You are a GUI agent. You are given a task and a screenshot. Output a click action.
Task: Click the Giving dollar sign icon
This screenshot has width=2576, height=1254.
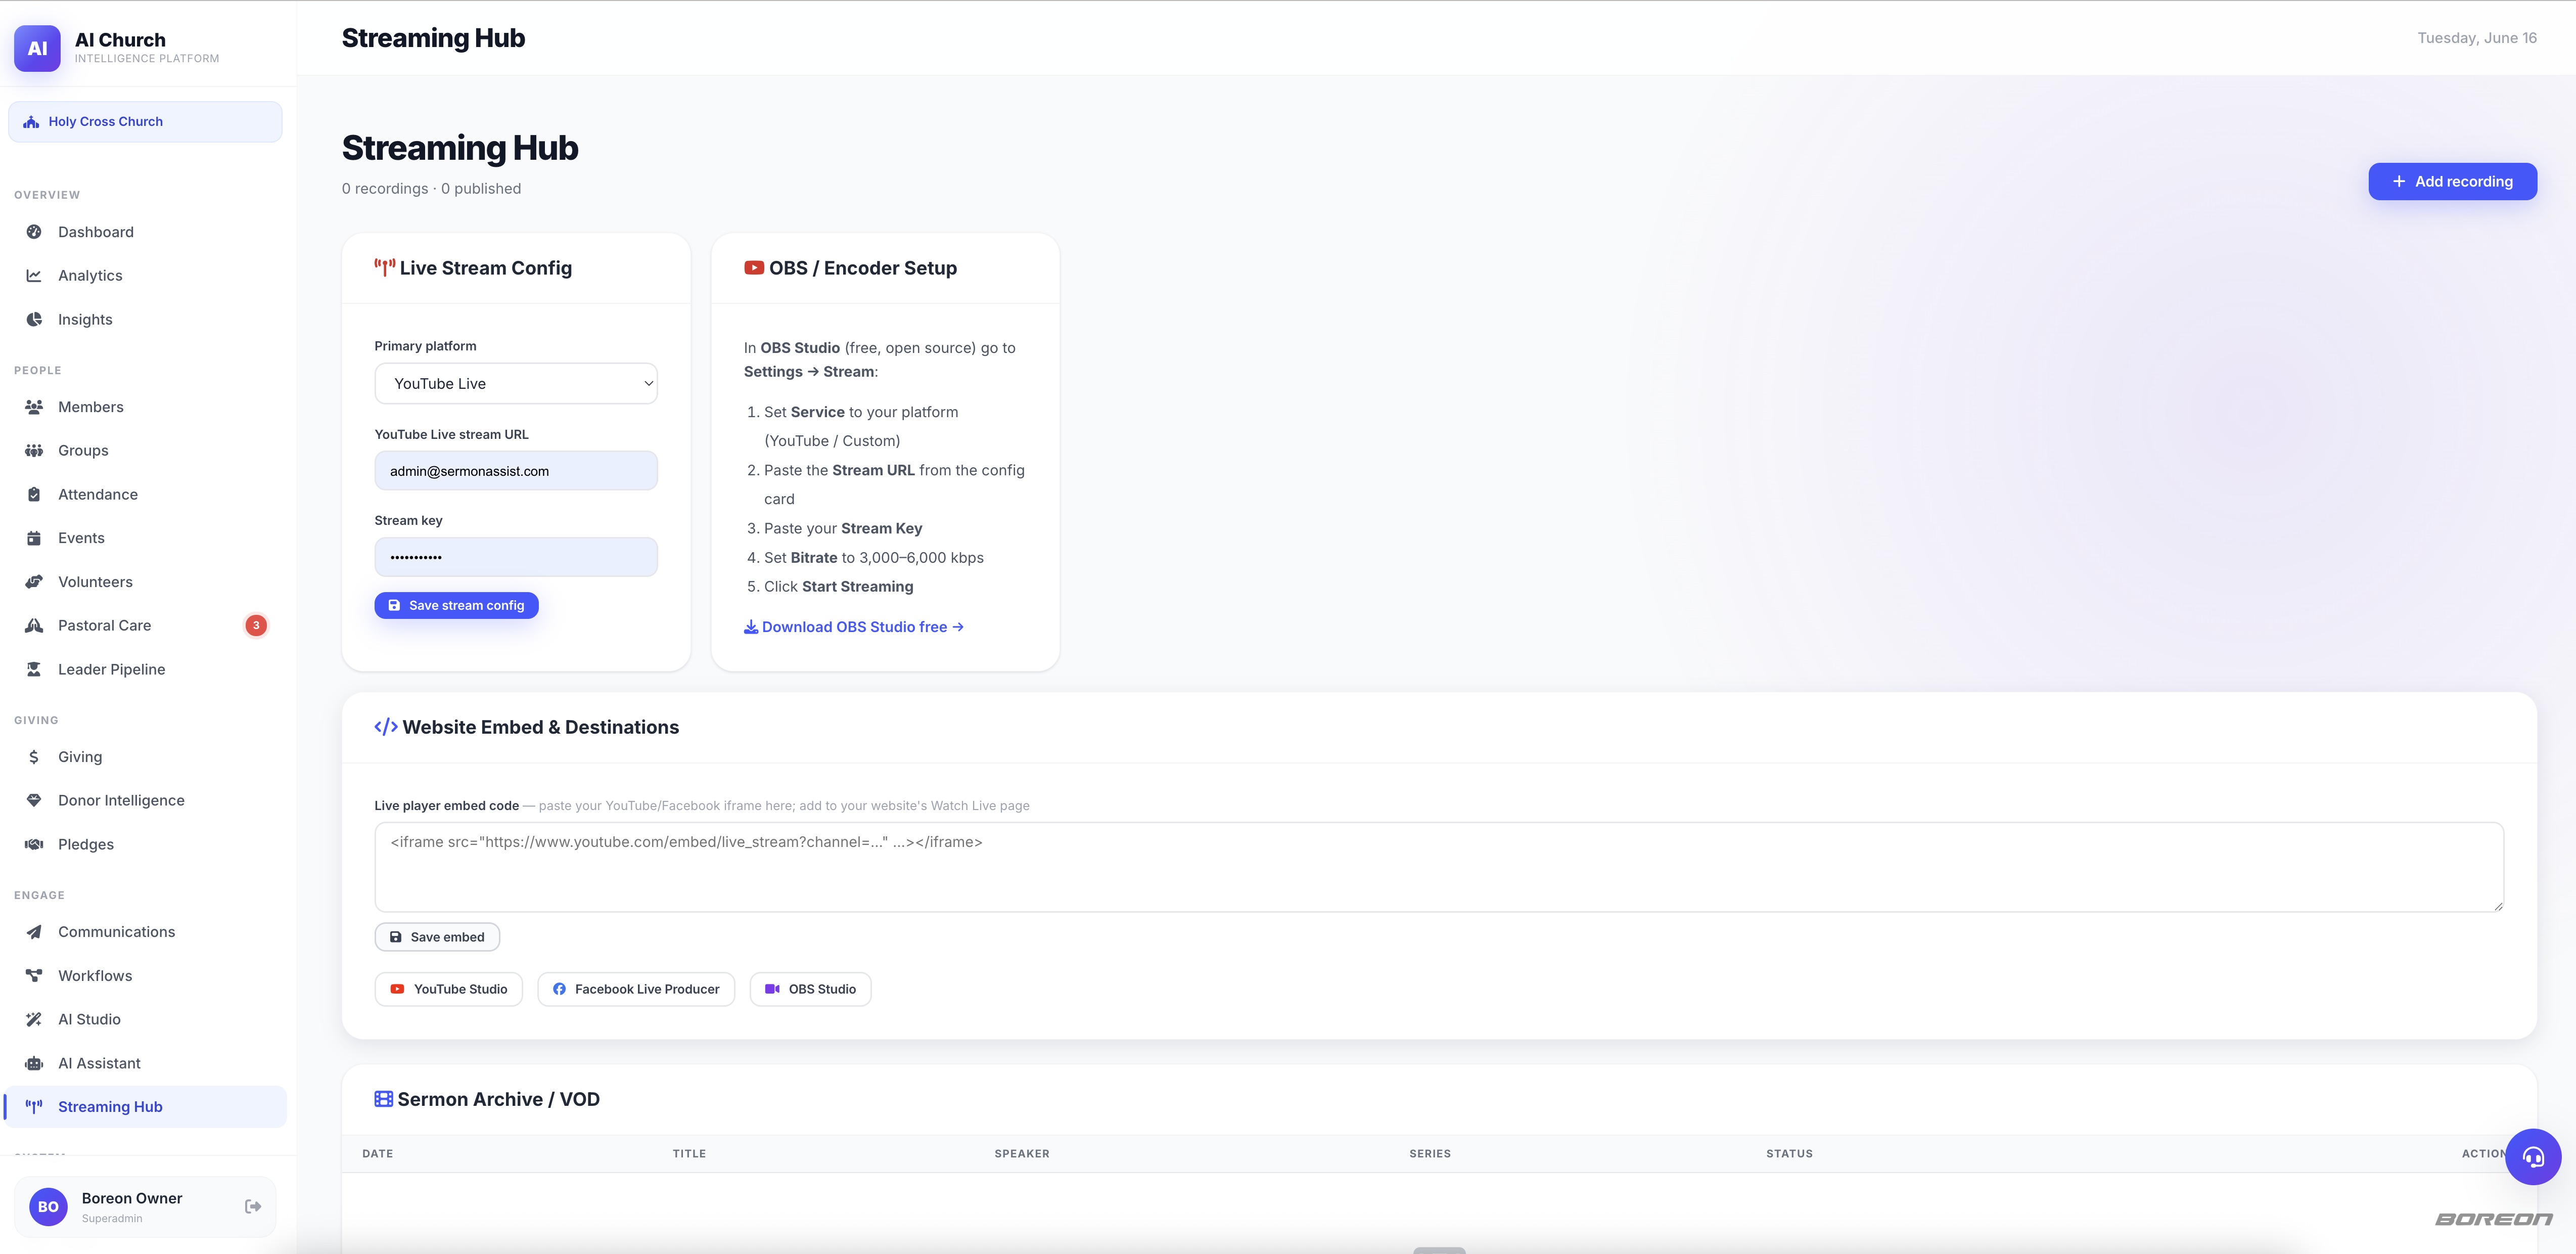(x=34, y=757)
